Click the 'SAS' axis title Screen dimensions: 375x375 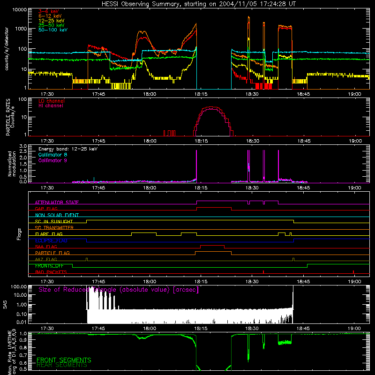pyautogui.click(x=5, y=305)
